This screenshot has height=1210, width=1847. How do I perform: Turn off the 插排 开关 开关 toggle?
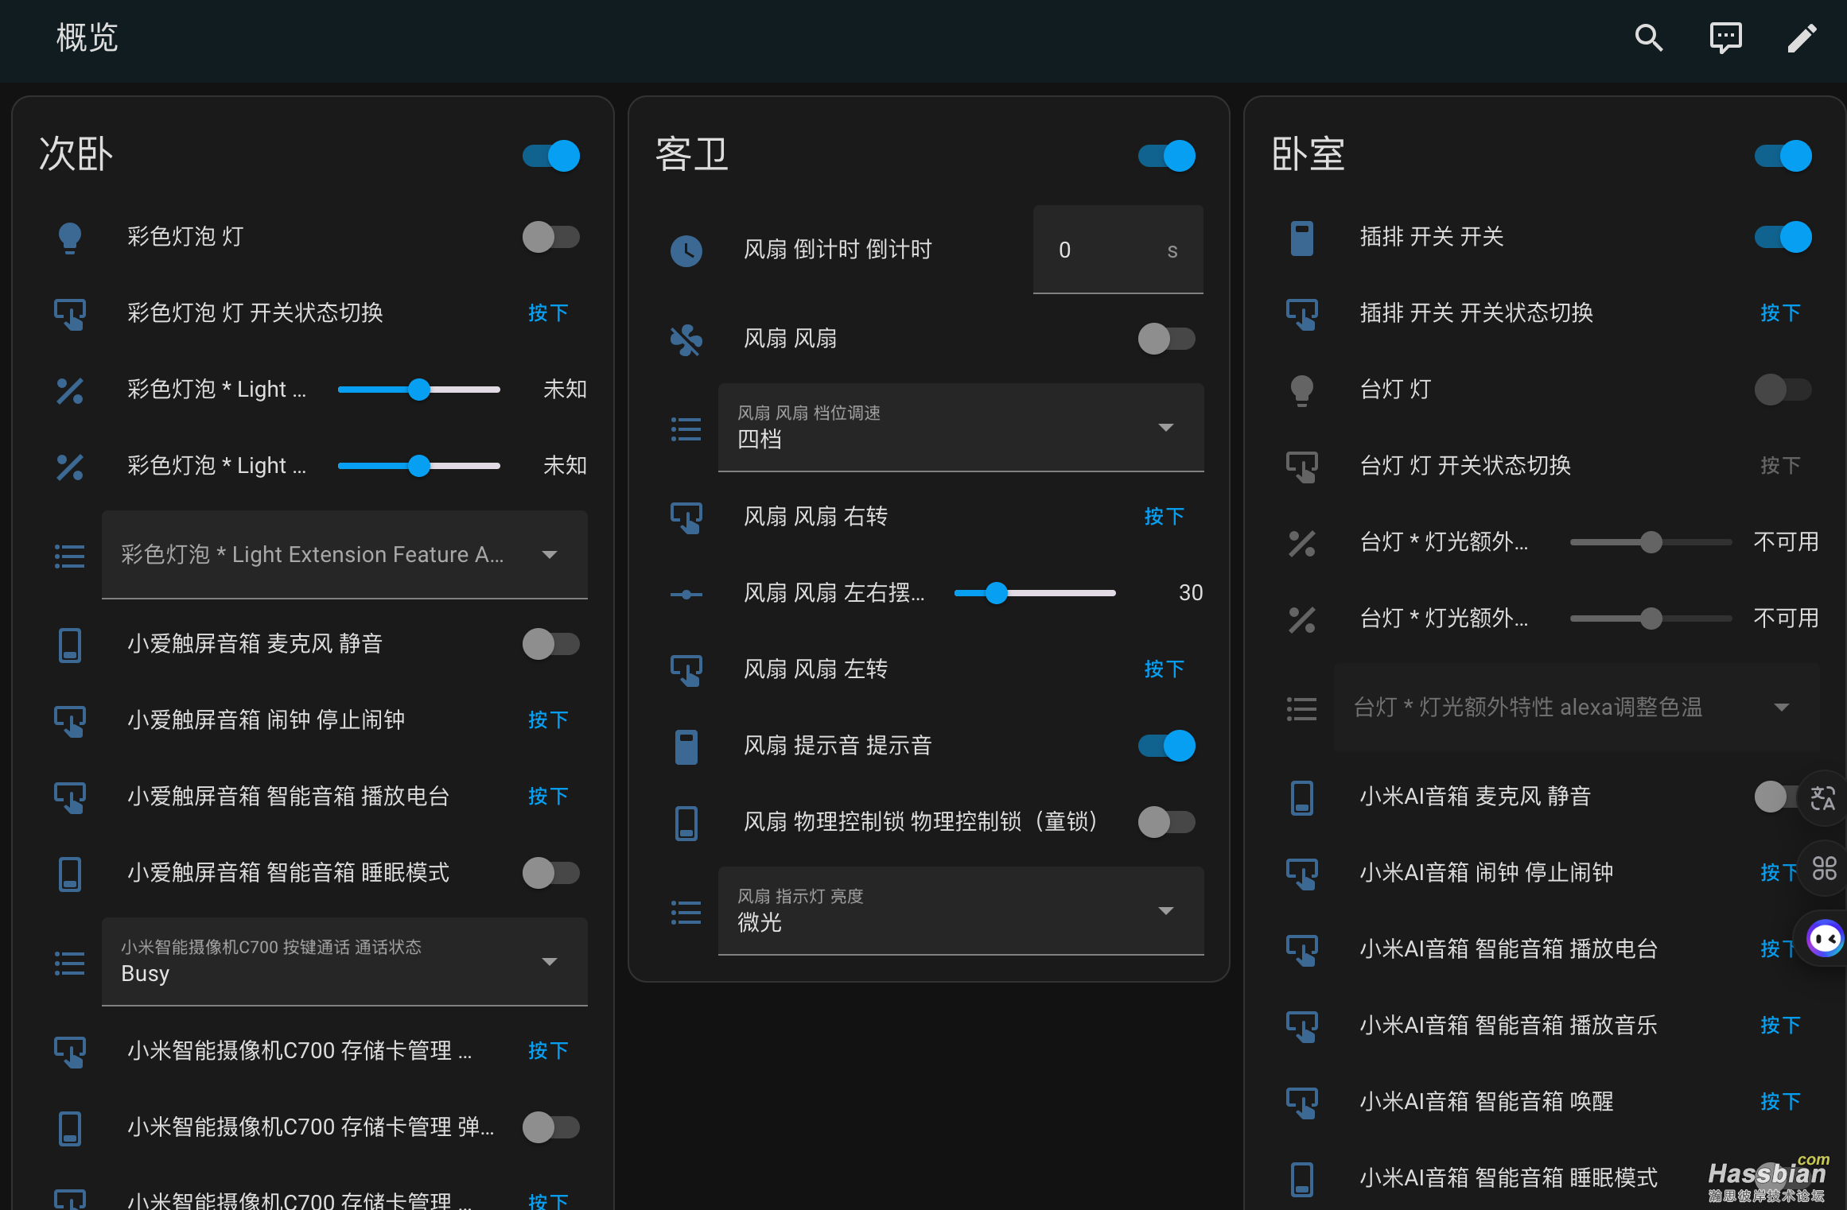[1782, 236]
